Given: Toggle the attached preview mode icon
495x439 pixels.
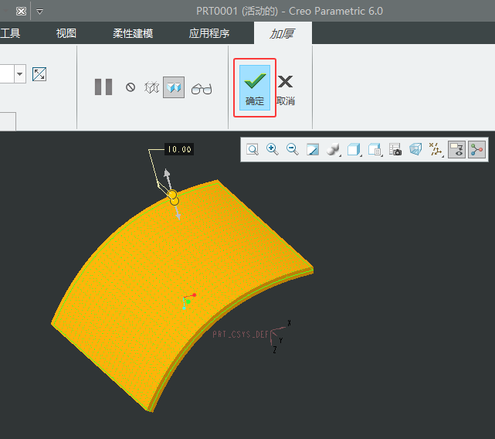Looking at the screenshot, I should tap(174, 87).
